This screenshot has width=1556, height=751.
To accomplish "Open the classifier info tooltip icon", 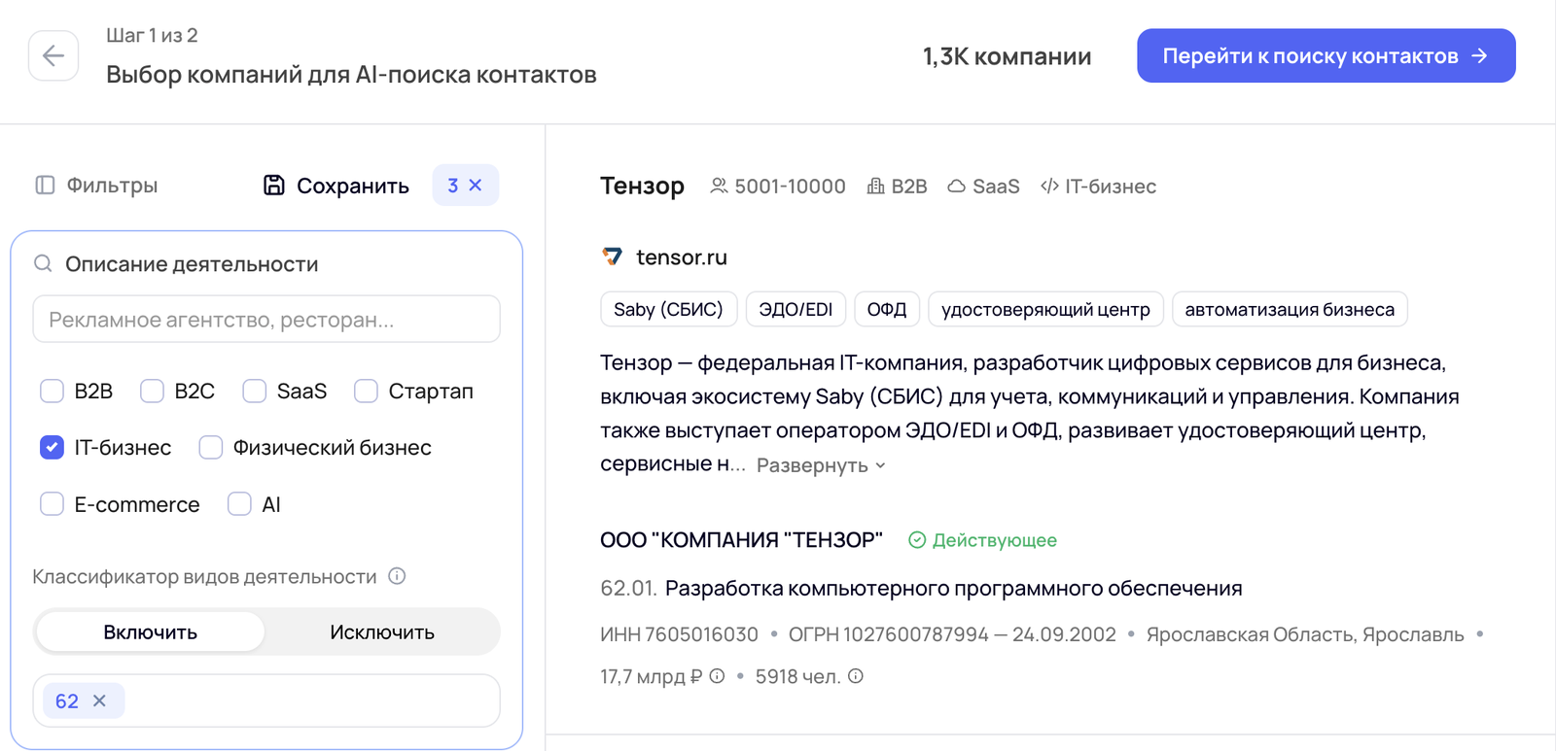I will point(397,575).
